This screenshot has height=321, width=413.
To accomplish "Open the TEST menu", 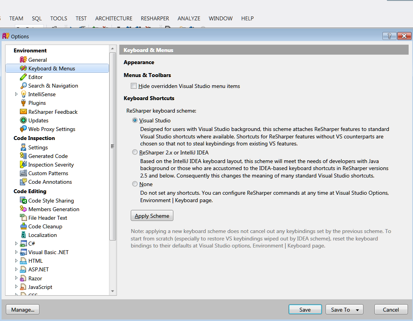I will click(81, 18).
